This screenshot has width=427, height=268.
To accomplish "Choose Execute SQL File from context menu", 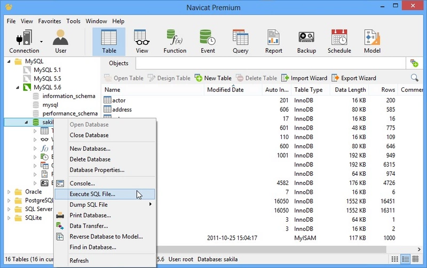I will click(x=105, y=194).
